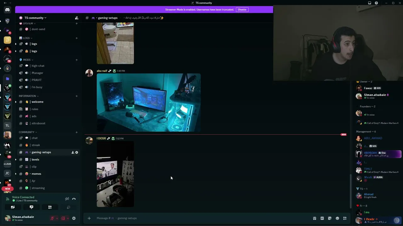Open the sticker picker
This screenshot has height=226, width=403.
click(330, 218)
